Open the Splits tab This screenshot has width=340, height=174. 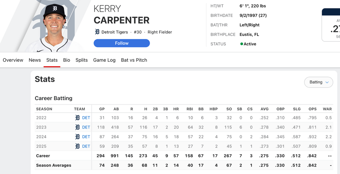coord(82,60)
